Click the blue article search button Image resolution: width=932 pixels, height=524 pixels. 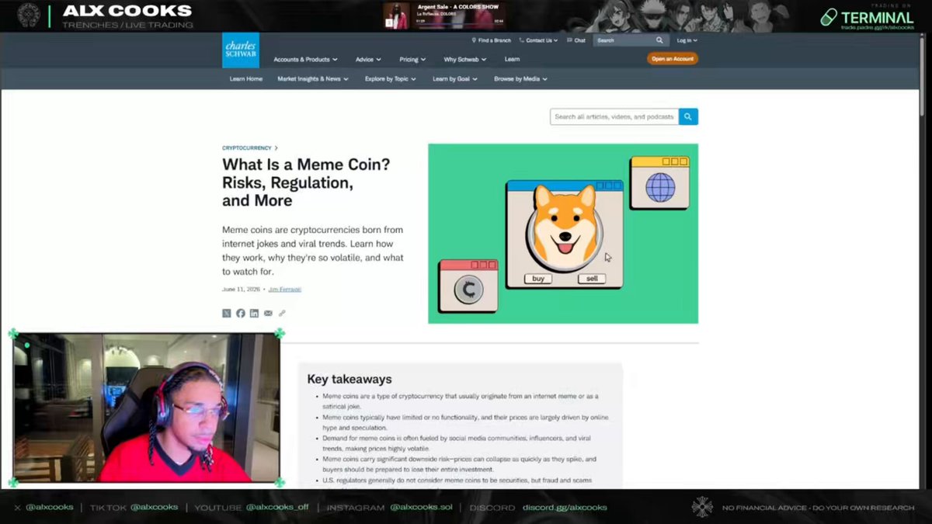[688, 116]
